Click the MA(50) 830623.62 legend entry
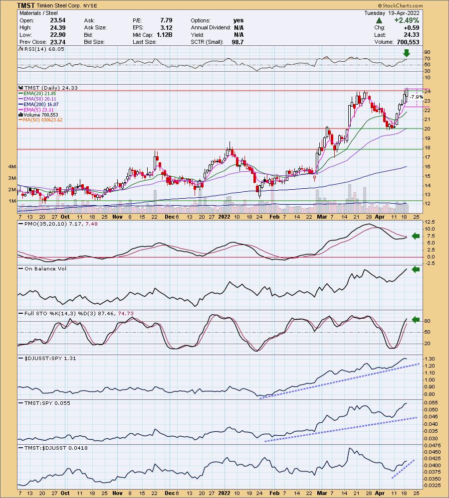 coord(41,120)
